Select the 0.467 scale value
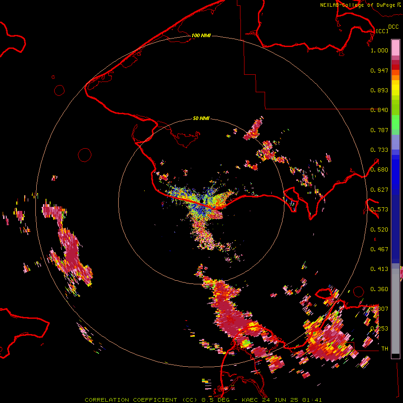403x403 pixels. click(379, 249)
